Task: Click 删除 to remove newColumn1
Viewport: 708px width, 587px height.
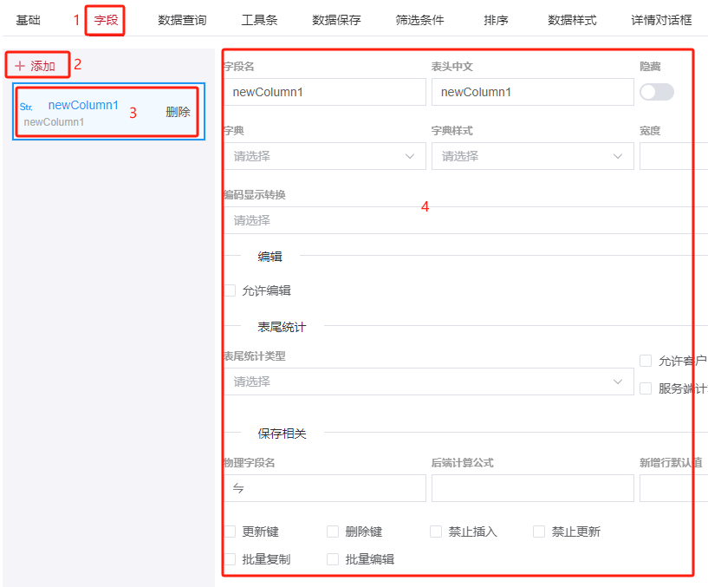Action: tap(178, 112)
